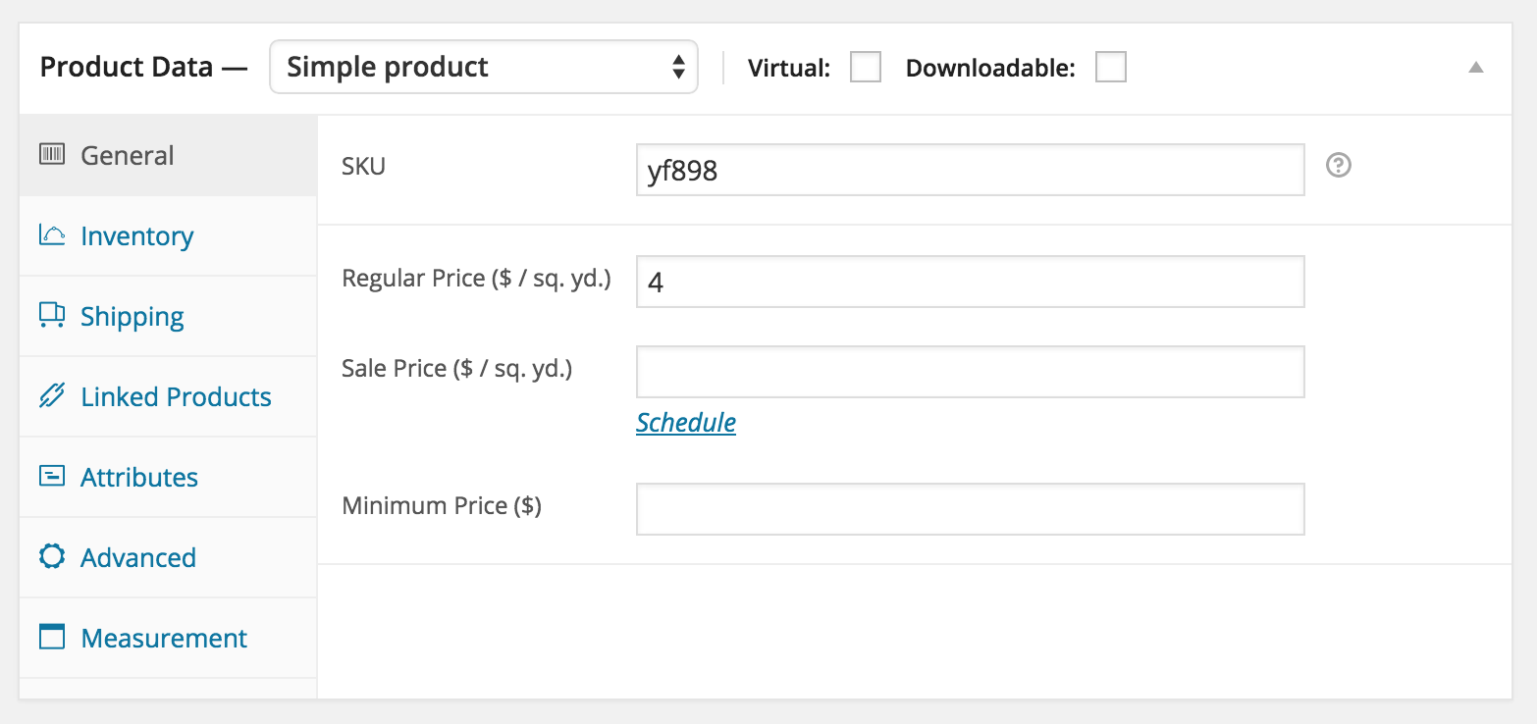Enable the Virtual checkbox
The image size is (1537, 724).
click(x=865, y=68)
